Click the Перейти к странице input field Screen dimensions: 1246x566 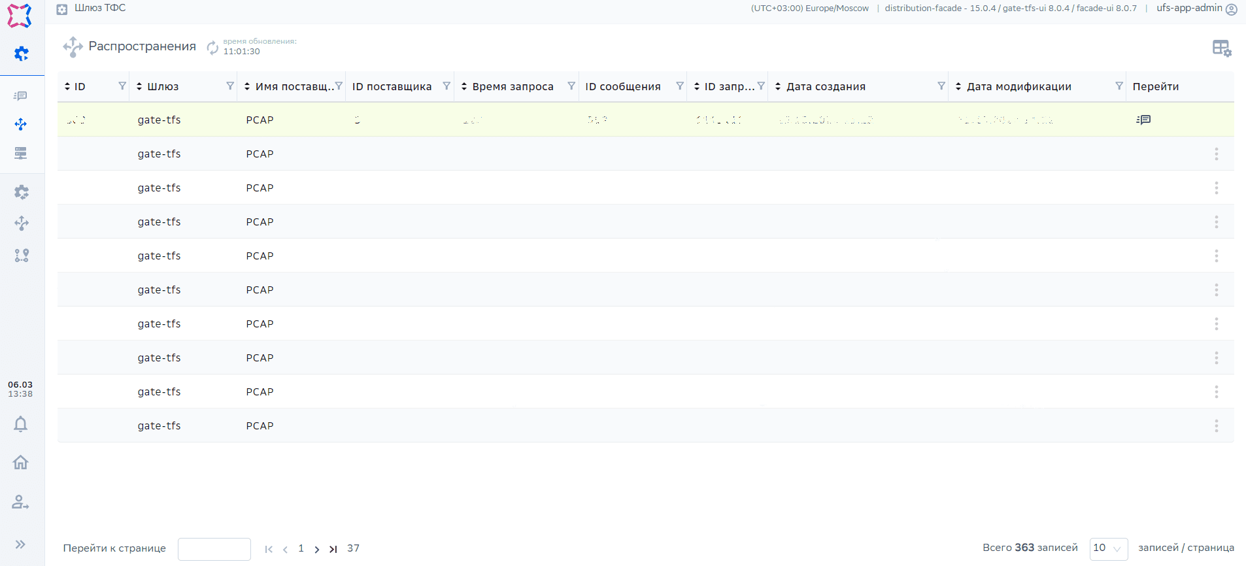pyautogui.click(x=214, y=549)
